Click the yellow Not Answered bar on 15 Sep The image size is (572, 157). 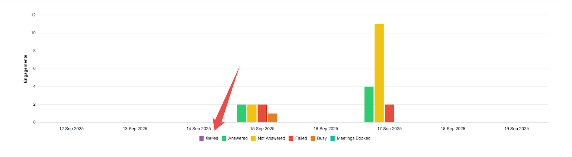[x=252, y=113]
